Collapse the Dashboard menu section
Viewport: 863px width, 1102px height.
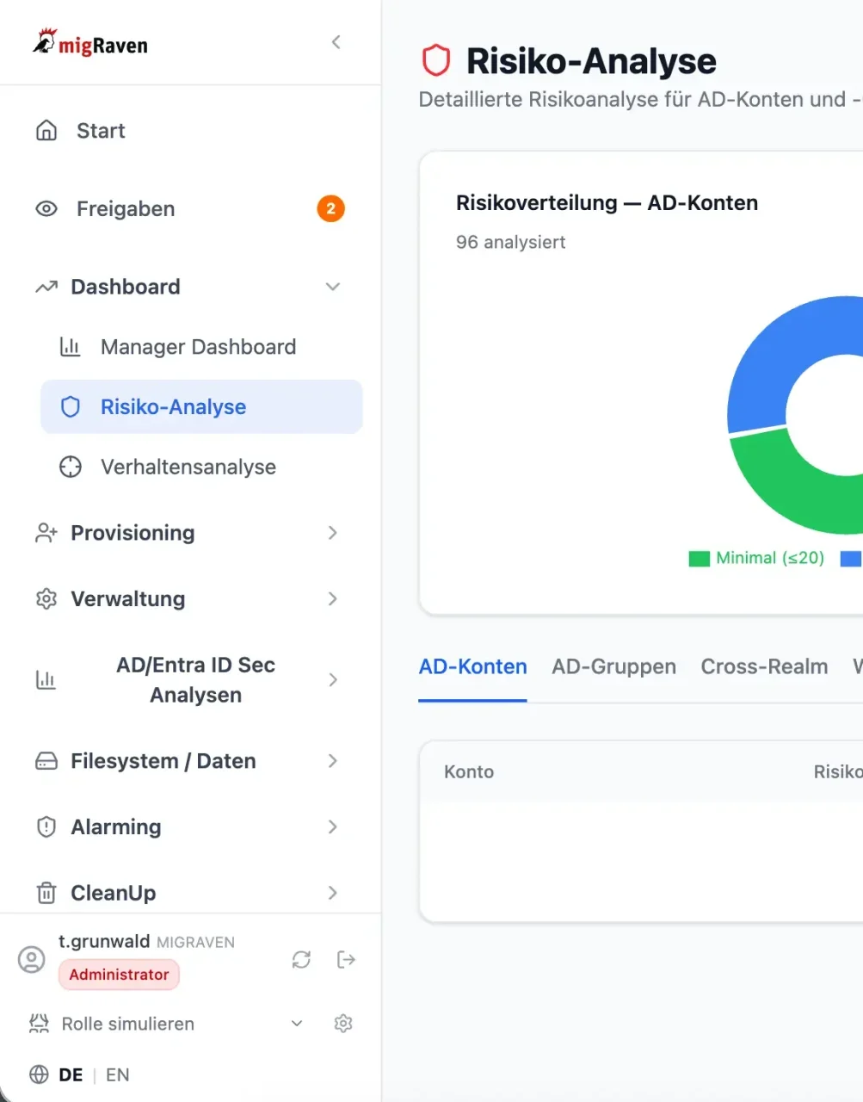point(332,287)
